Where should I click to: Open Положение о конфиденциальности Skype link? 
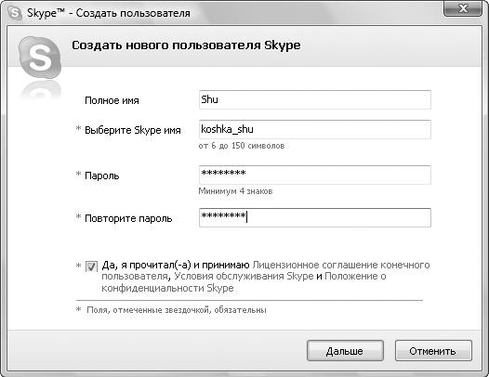(355, 276)
